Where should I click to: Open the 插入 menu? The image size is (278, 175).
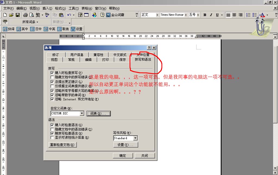coord(47,8)
